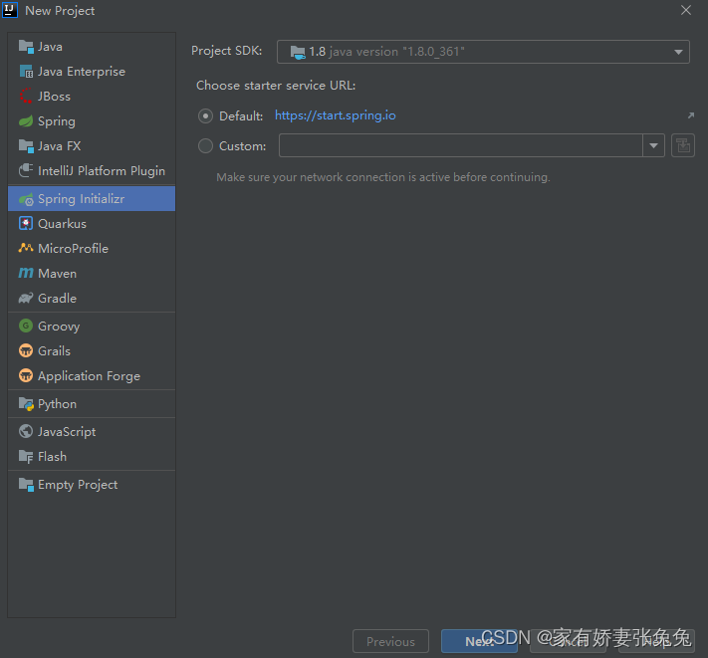Select the Java FX list entry
The height and width of the screenshot is (658, 708).
click(x=92, y=145)
